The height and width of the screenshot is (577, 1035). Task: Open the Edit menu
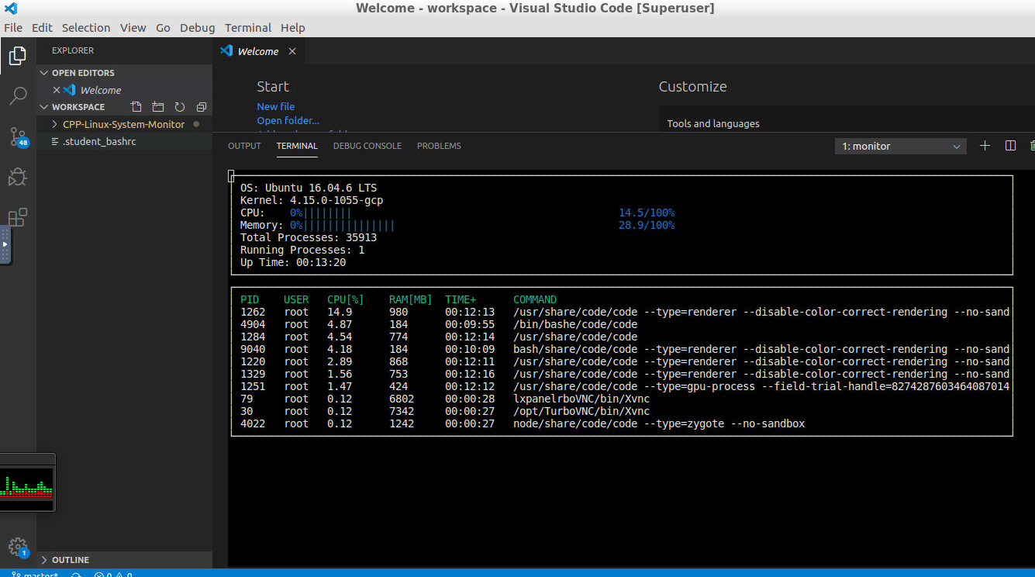tap(42, 27)
